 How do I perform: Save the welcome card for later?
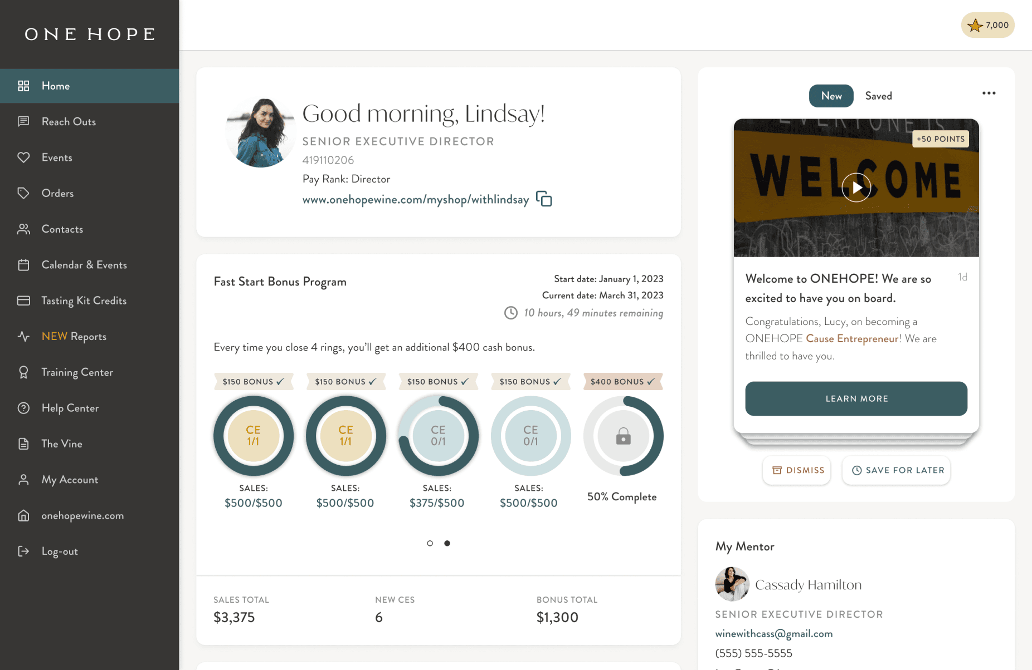coord(897,470)
